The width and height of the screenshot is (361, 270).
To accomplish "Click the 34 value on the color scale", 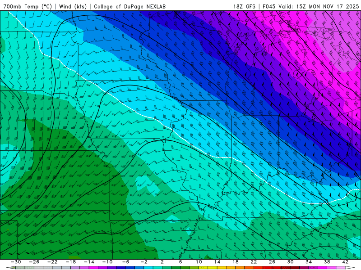I will (309, 262).
